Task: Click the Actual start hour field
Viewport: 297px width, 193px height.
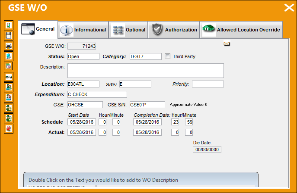Action: pyautogui.click(x=102, y=132)
